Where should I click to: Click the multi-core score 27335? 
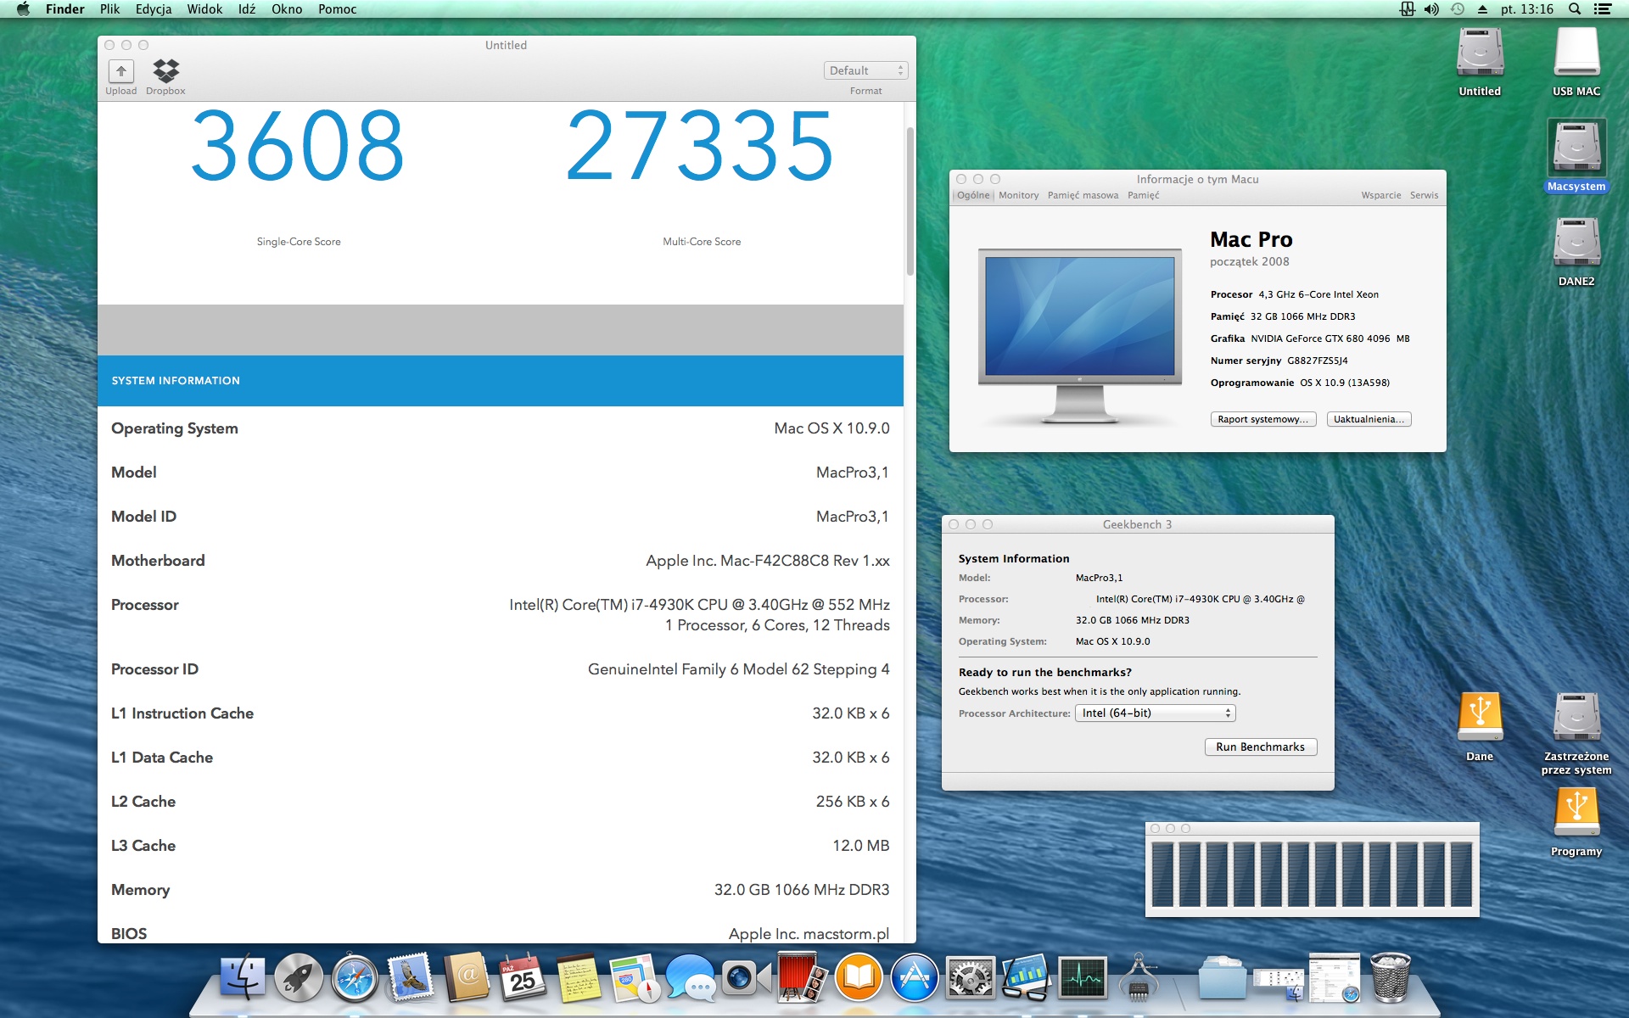point(701,146)
